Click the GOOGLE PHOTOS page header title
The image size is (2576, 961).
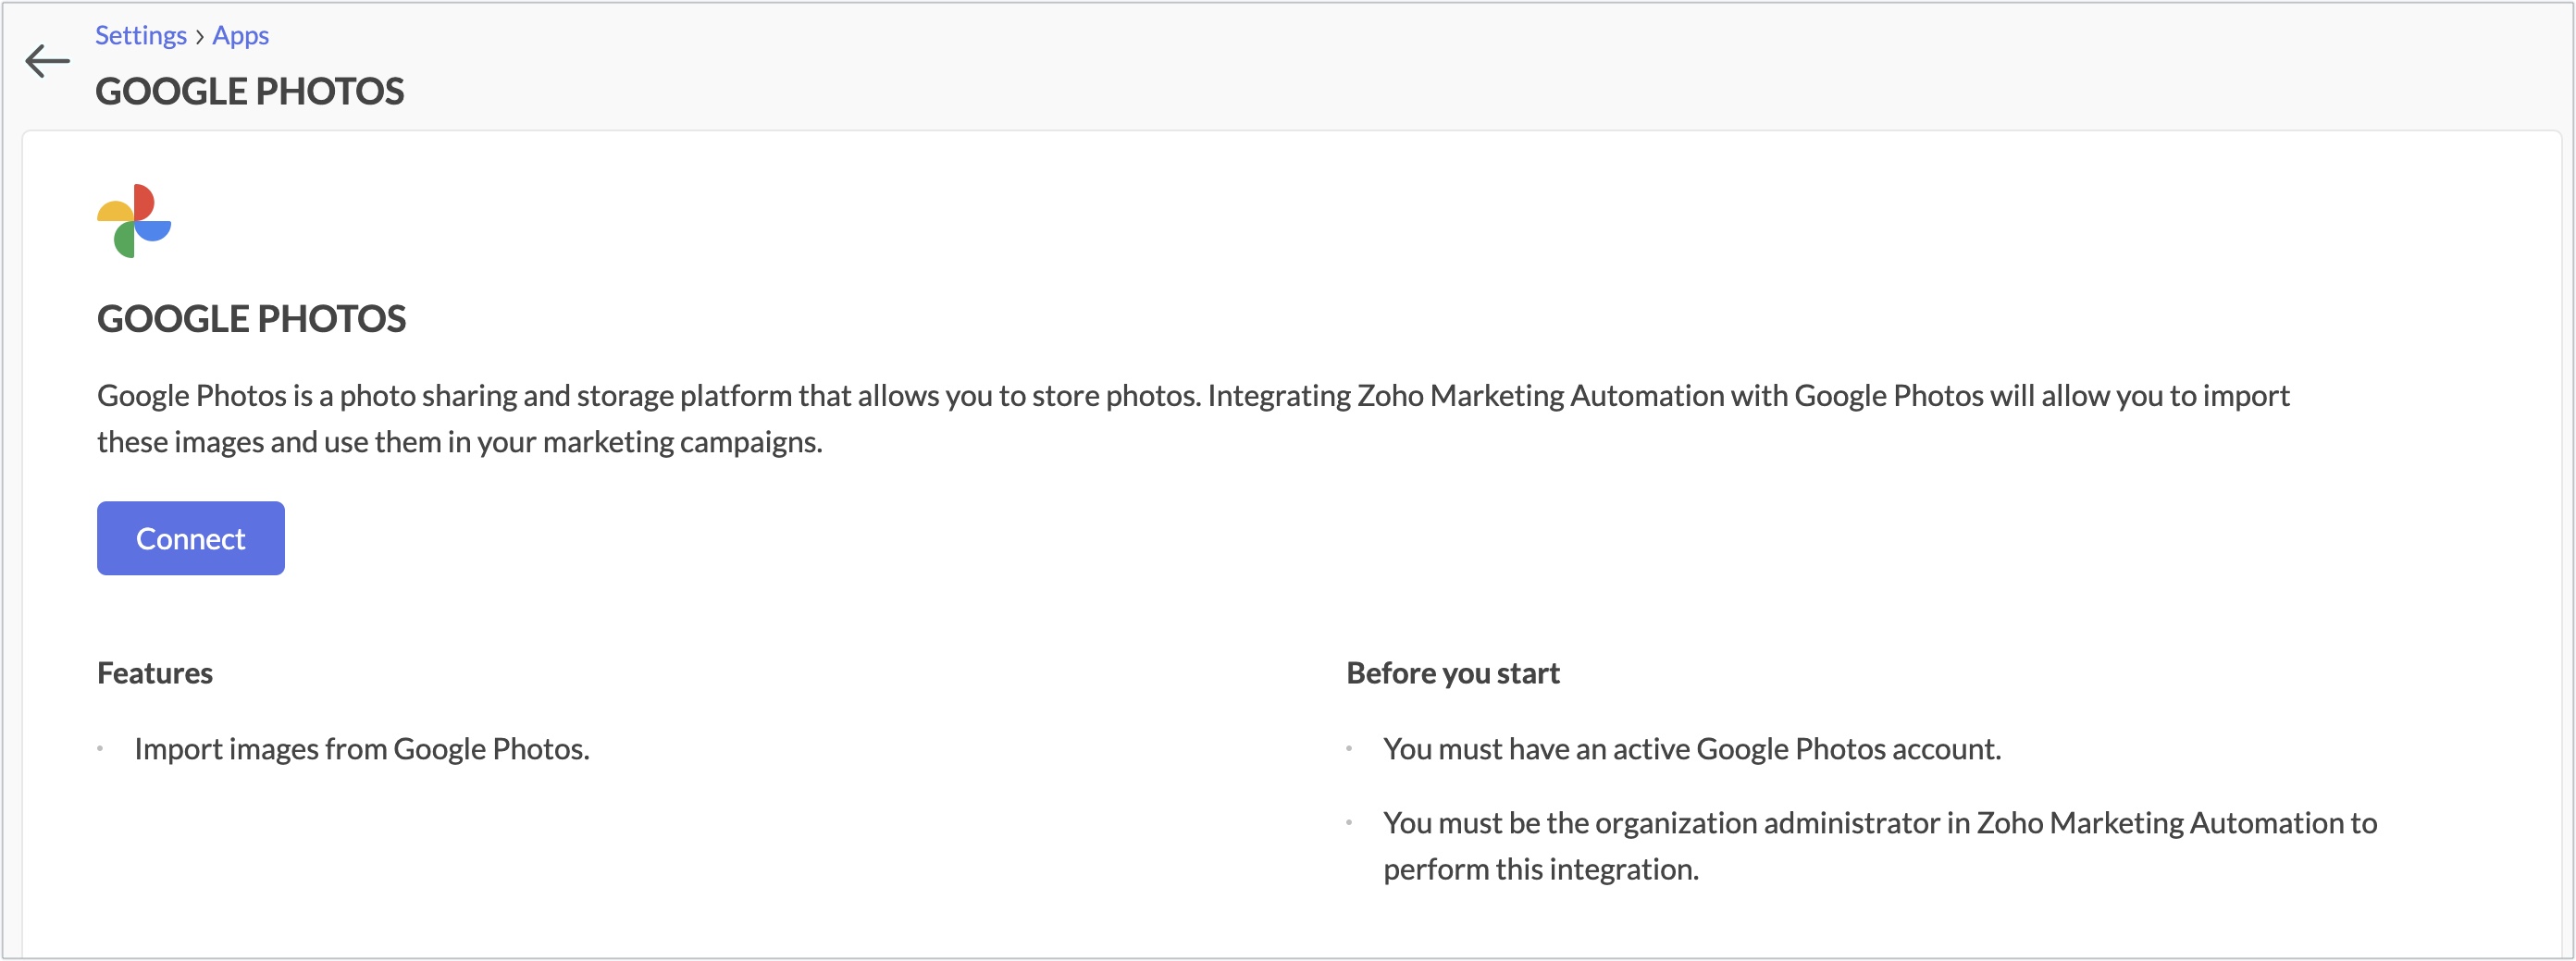tap(250, 91)
